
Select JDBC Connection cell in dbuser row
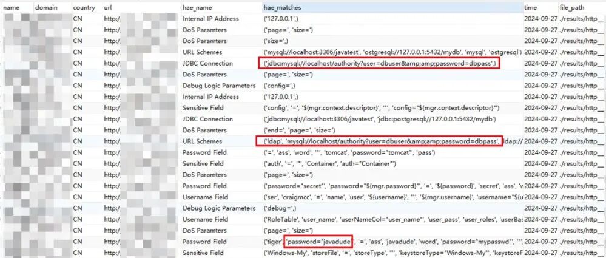(221, 63)
